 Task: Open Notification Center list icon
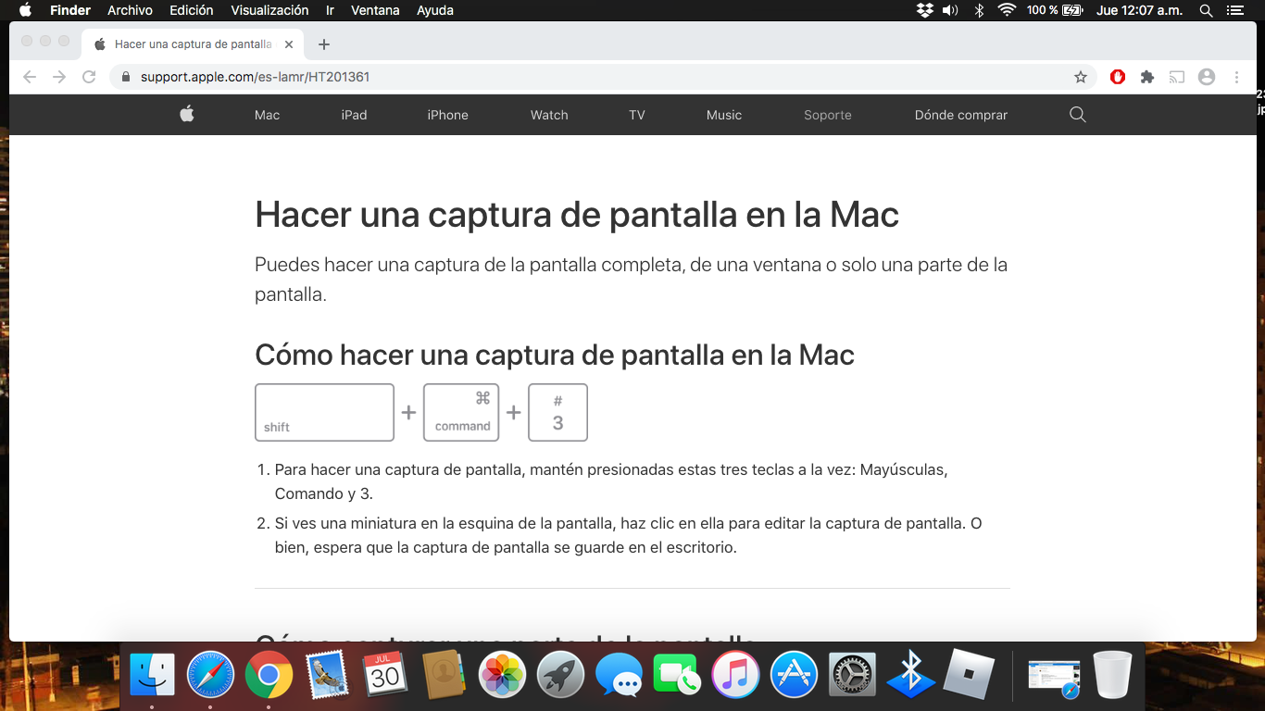(1234, 10)
